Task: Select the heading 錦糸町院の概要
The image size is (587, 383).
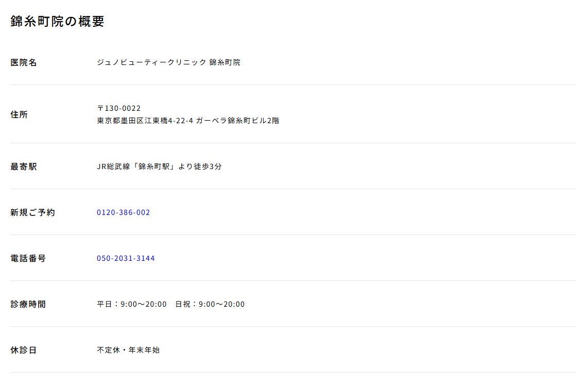Action: (57, 21)
